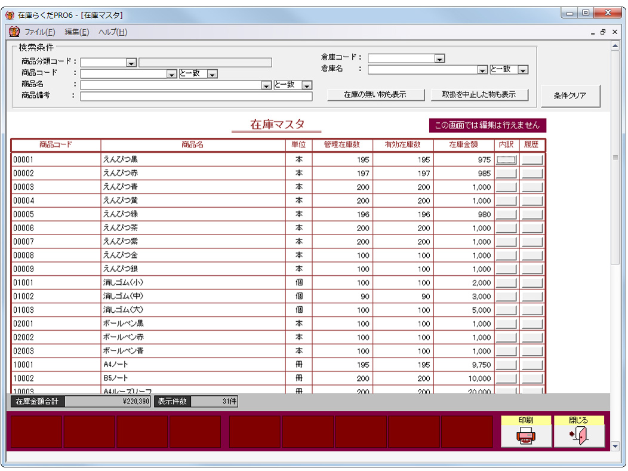Open 履歴 for えんぴつ赤 row
This screenshot has height=471, width=628.
coord(532,173)
